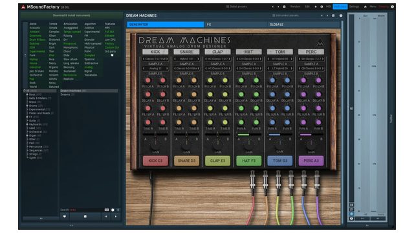Collapse meter panel with bottom double arrows
Screen dimensions: 414x233
pyautogui.click(x=367, y=225)
